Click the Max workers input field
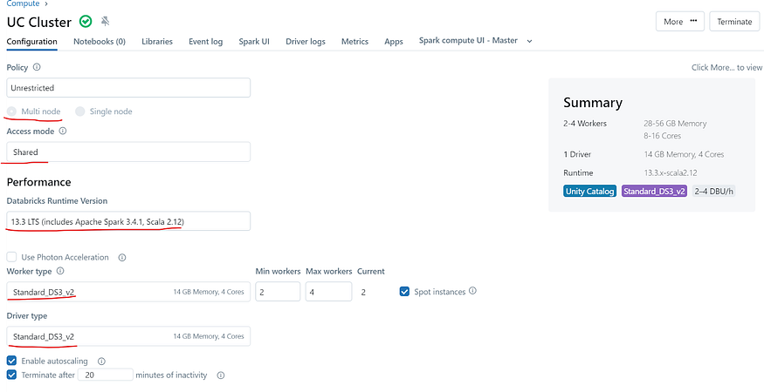The image size is (764, 392). click(x=328, y=292)
